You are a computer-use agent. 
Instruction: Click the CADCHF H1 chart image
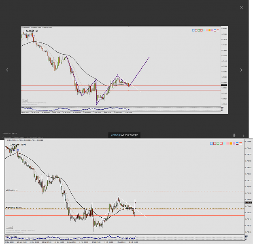tap(124, 70)
